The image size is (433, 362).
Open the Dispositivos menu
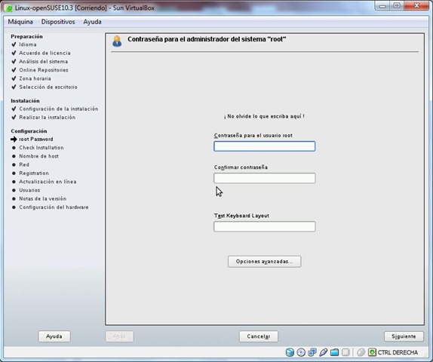pyautogui.click(x=58, y=22)
